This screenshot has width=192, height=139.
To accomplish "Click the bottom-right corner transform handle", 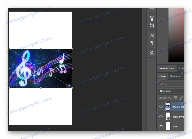I will (x=72, y=88).
